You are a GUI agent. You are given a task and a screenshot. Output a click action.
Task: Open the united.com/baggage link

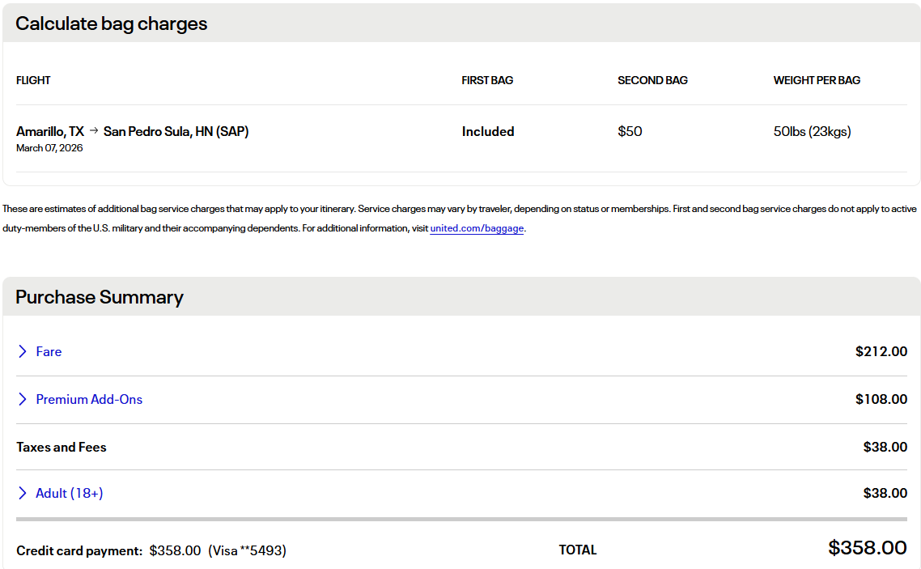(477, 227)
